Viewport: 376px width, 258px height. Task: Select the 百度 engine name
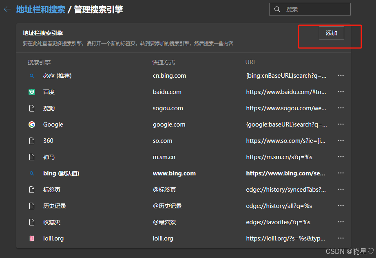pyautogui.click(x=49, y=92)
